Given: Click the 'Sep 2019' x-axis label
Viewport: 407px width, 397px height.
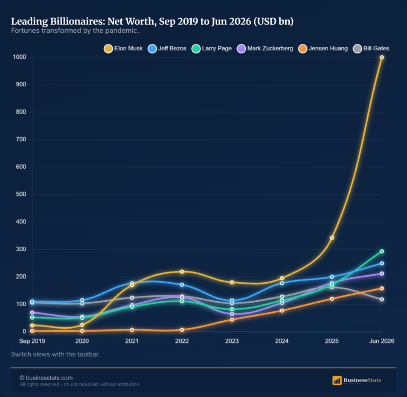Looking at the screenshot, I should [32, 341].
